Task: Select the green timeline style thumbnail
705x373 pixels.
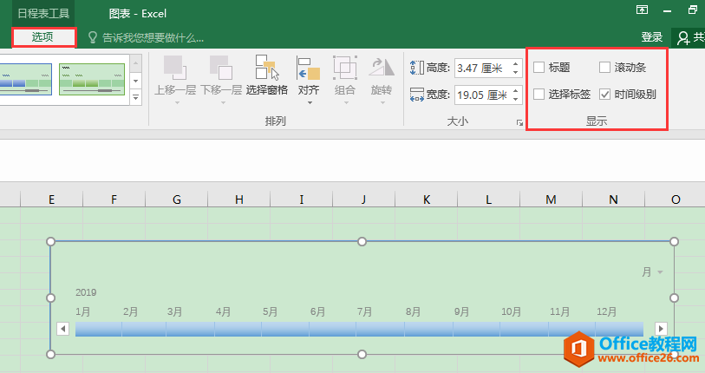Action: (x=92, y=79)
